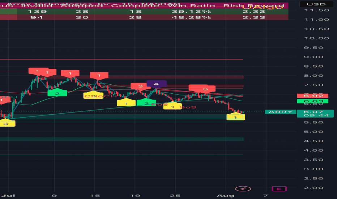Select the yellow 1 label under the latest candles

pyautogui.click(x=235, y=117)
